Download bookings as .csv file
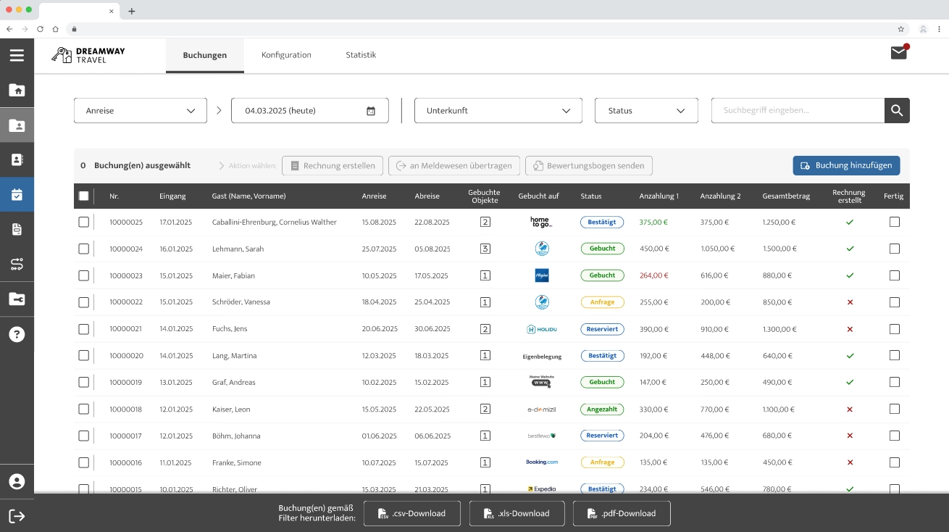This screenshot has height=532, width=949. pos(411,513)
